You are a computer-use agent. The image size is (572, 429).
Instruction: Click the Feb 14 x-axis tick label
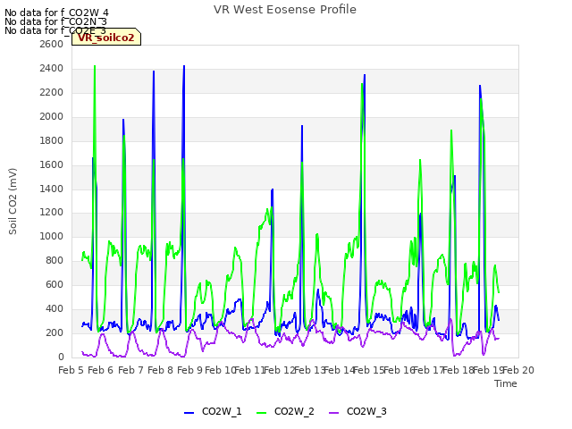click(x=340, y=370)
